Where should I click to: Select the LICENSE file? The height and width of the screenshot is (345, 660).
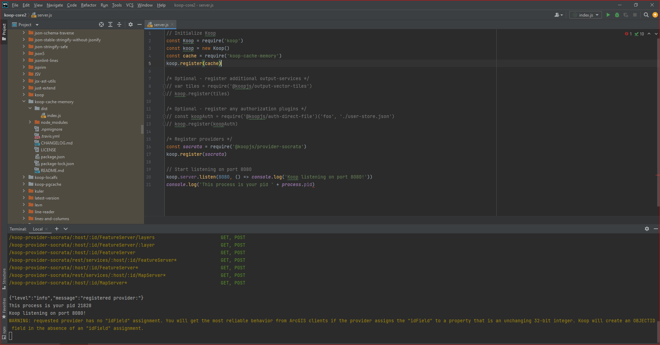(45, 150)
